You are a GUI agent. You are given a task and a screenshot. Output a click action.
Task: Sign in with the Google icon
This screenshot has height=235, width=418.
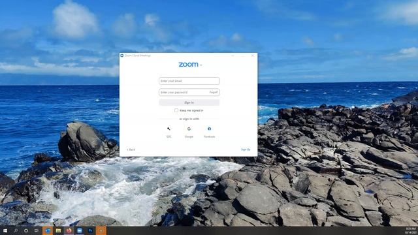coord(189,129)
